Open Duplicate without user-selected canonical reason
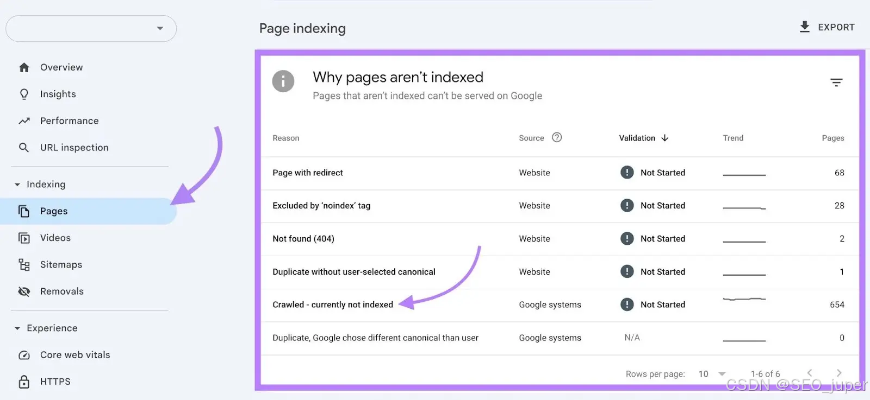This screenshot has width=870, height=400. 354,272
